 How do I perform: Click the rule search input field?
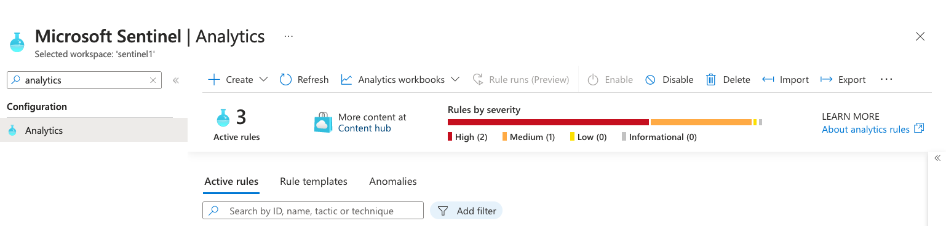[x=313, y=211]
